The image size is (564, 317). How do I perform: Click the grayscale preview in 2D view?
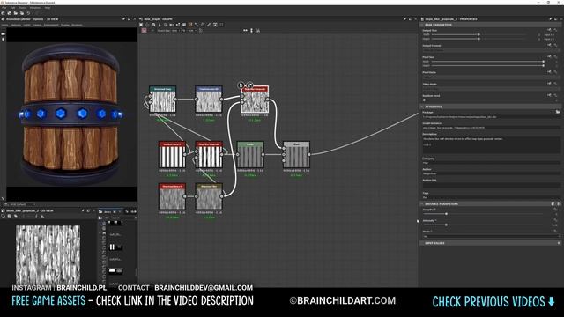[x=48, y=255]
